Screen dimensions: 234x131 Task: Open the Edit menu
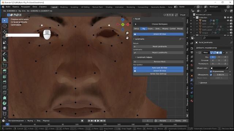tap(15, 7)
